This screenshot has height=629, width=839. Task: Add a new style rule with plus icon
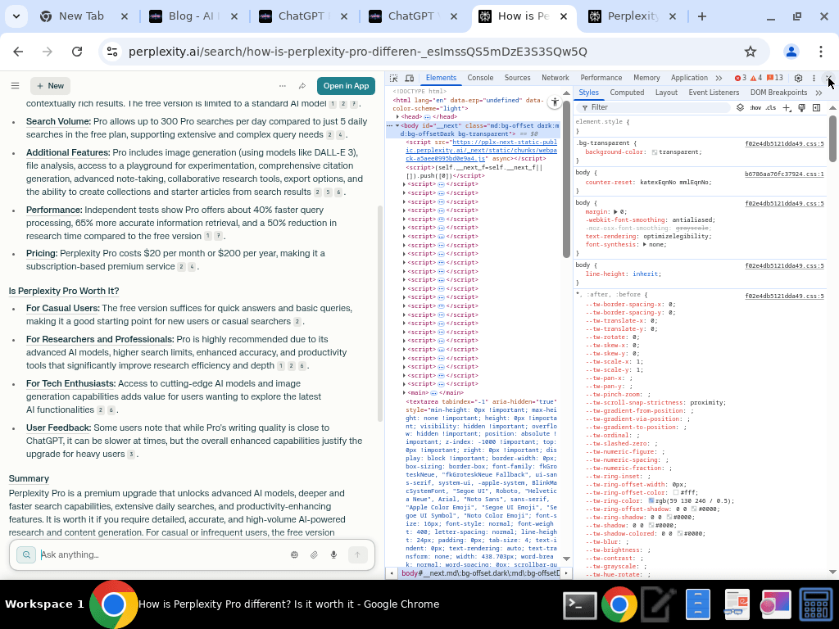pos(787,107)
